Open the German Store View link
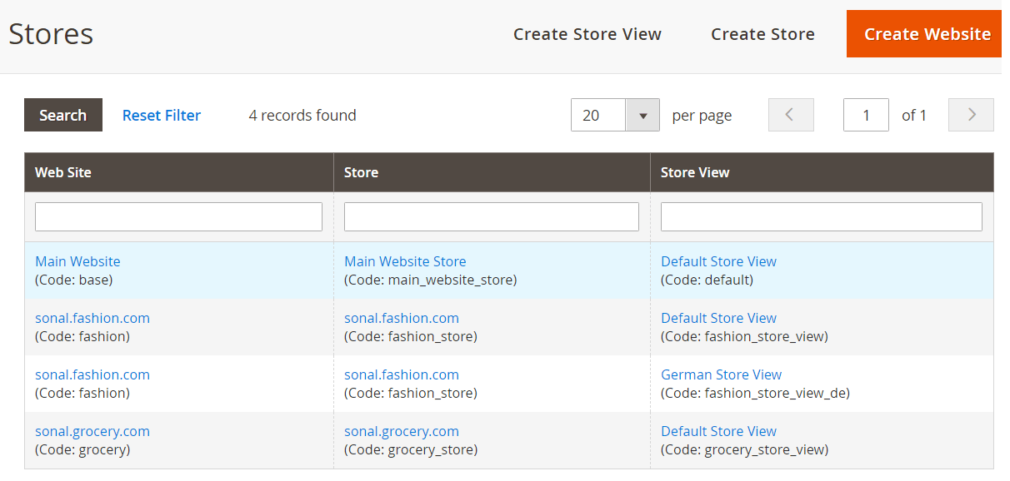The width and height of the screenshot is (1010, 481). coord(721,374)
